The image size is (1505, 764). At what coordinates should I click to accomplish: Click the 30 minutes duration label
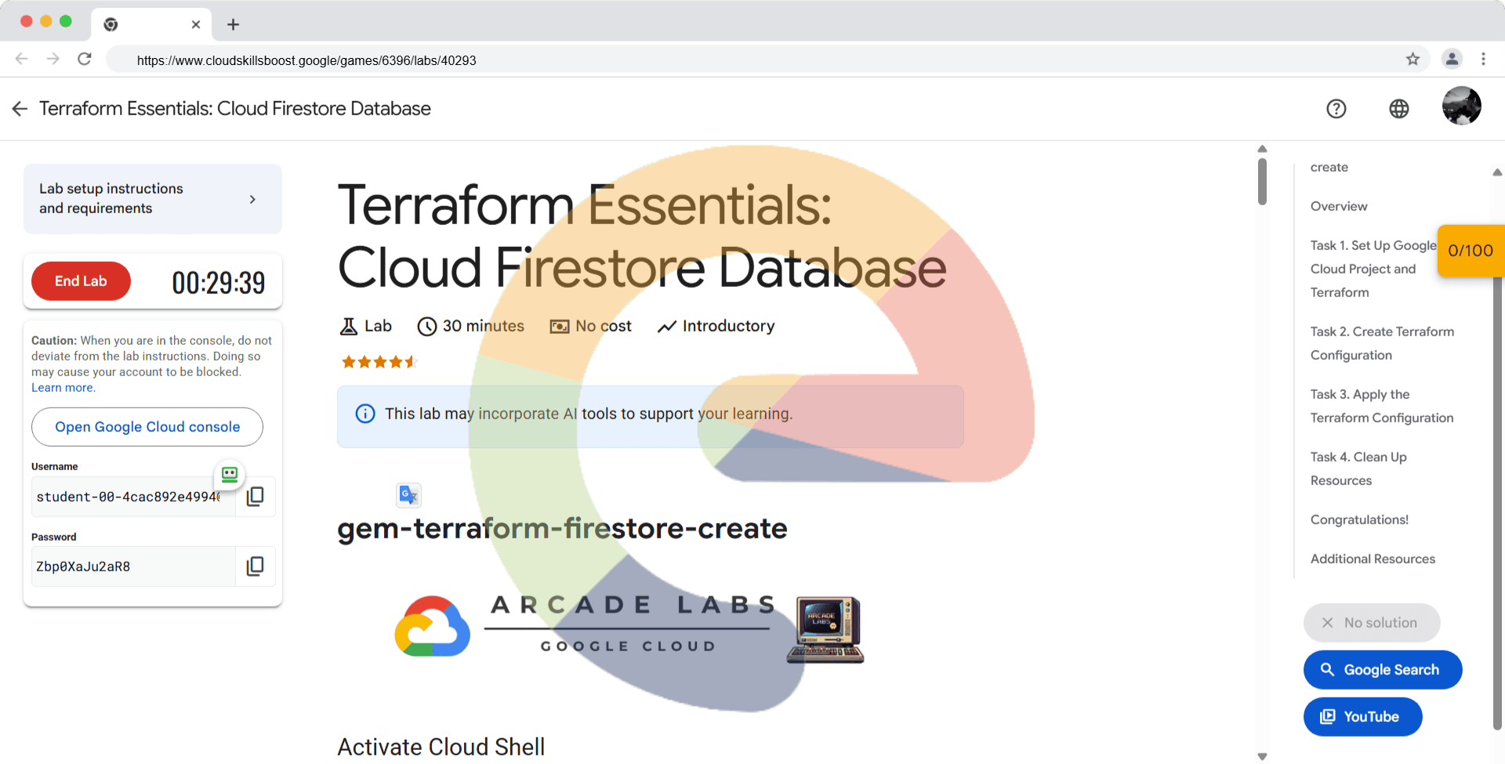483,326
